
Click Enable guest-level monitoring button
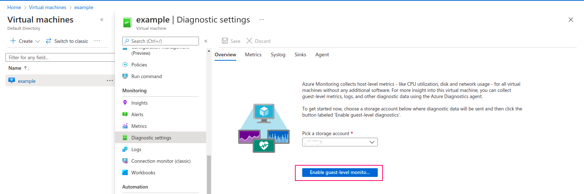[340, 173]
